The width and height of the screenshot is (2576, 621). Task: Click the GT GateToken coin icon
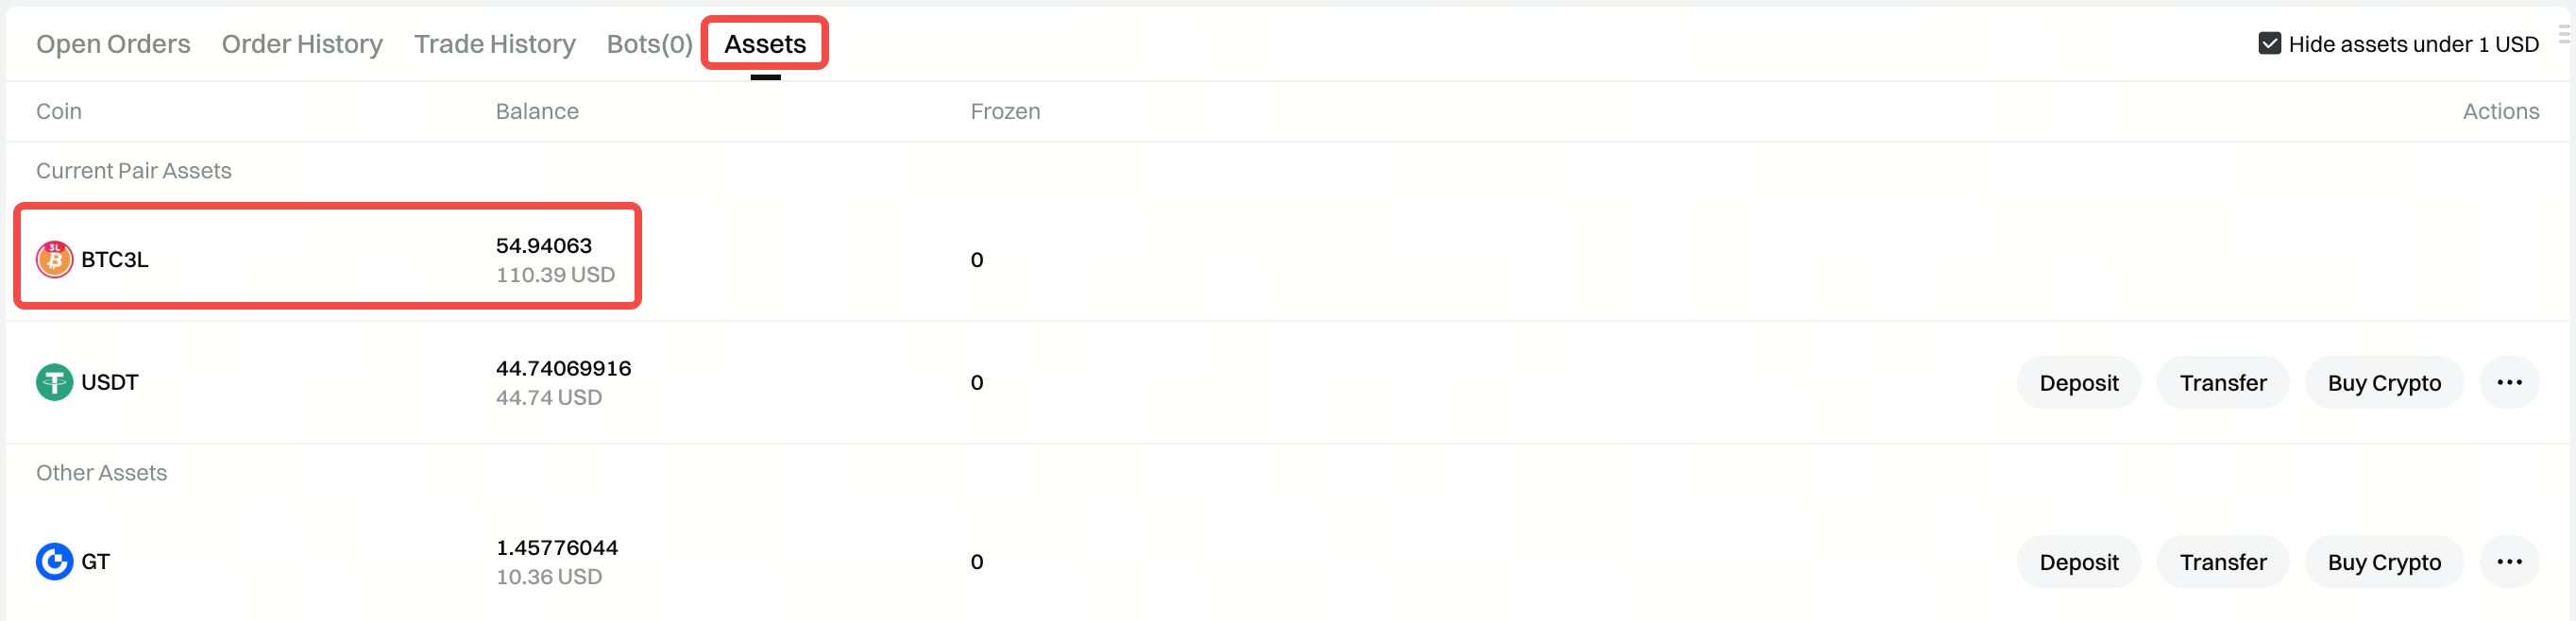(x=54, y=562)
